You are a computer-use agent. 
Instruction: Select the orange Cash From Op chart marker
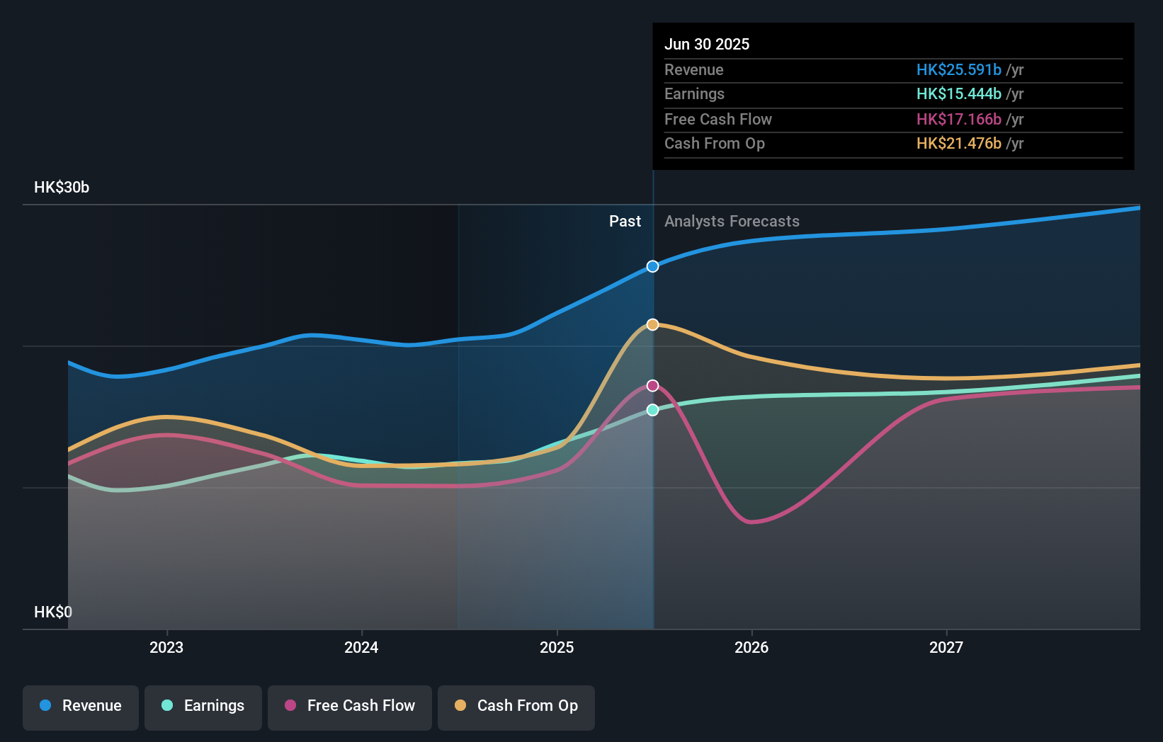[x=652, y=324]
